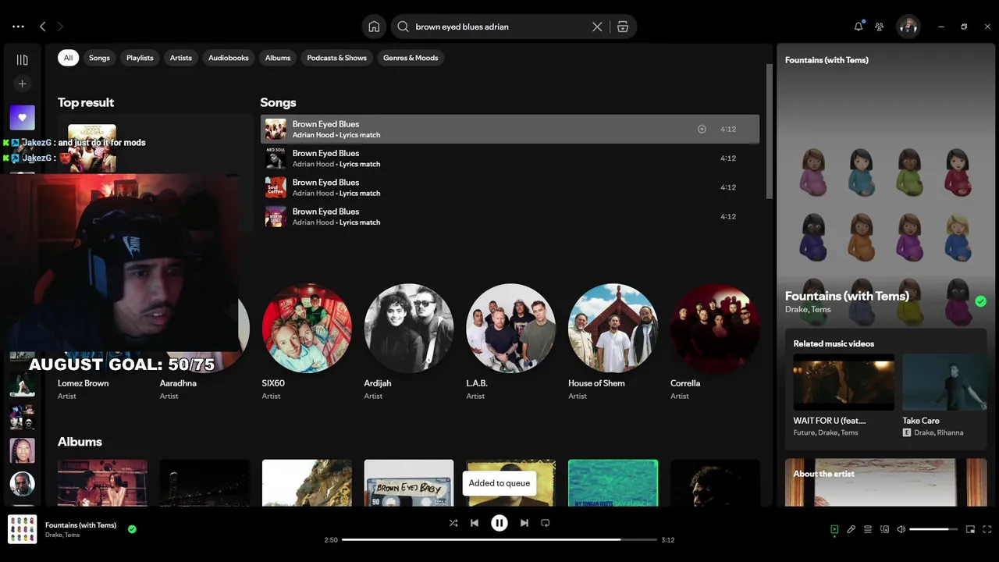Filter results by Audiobooks
Viewport: 999px width, 562px height.
coord(229,58)
